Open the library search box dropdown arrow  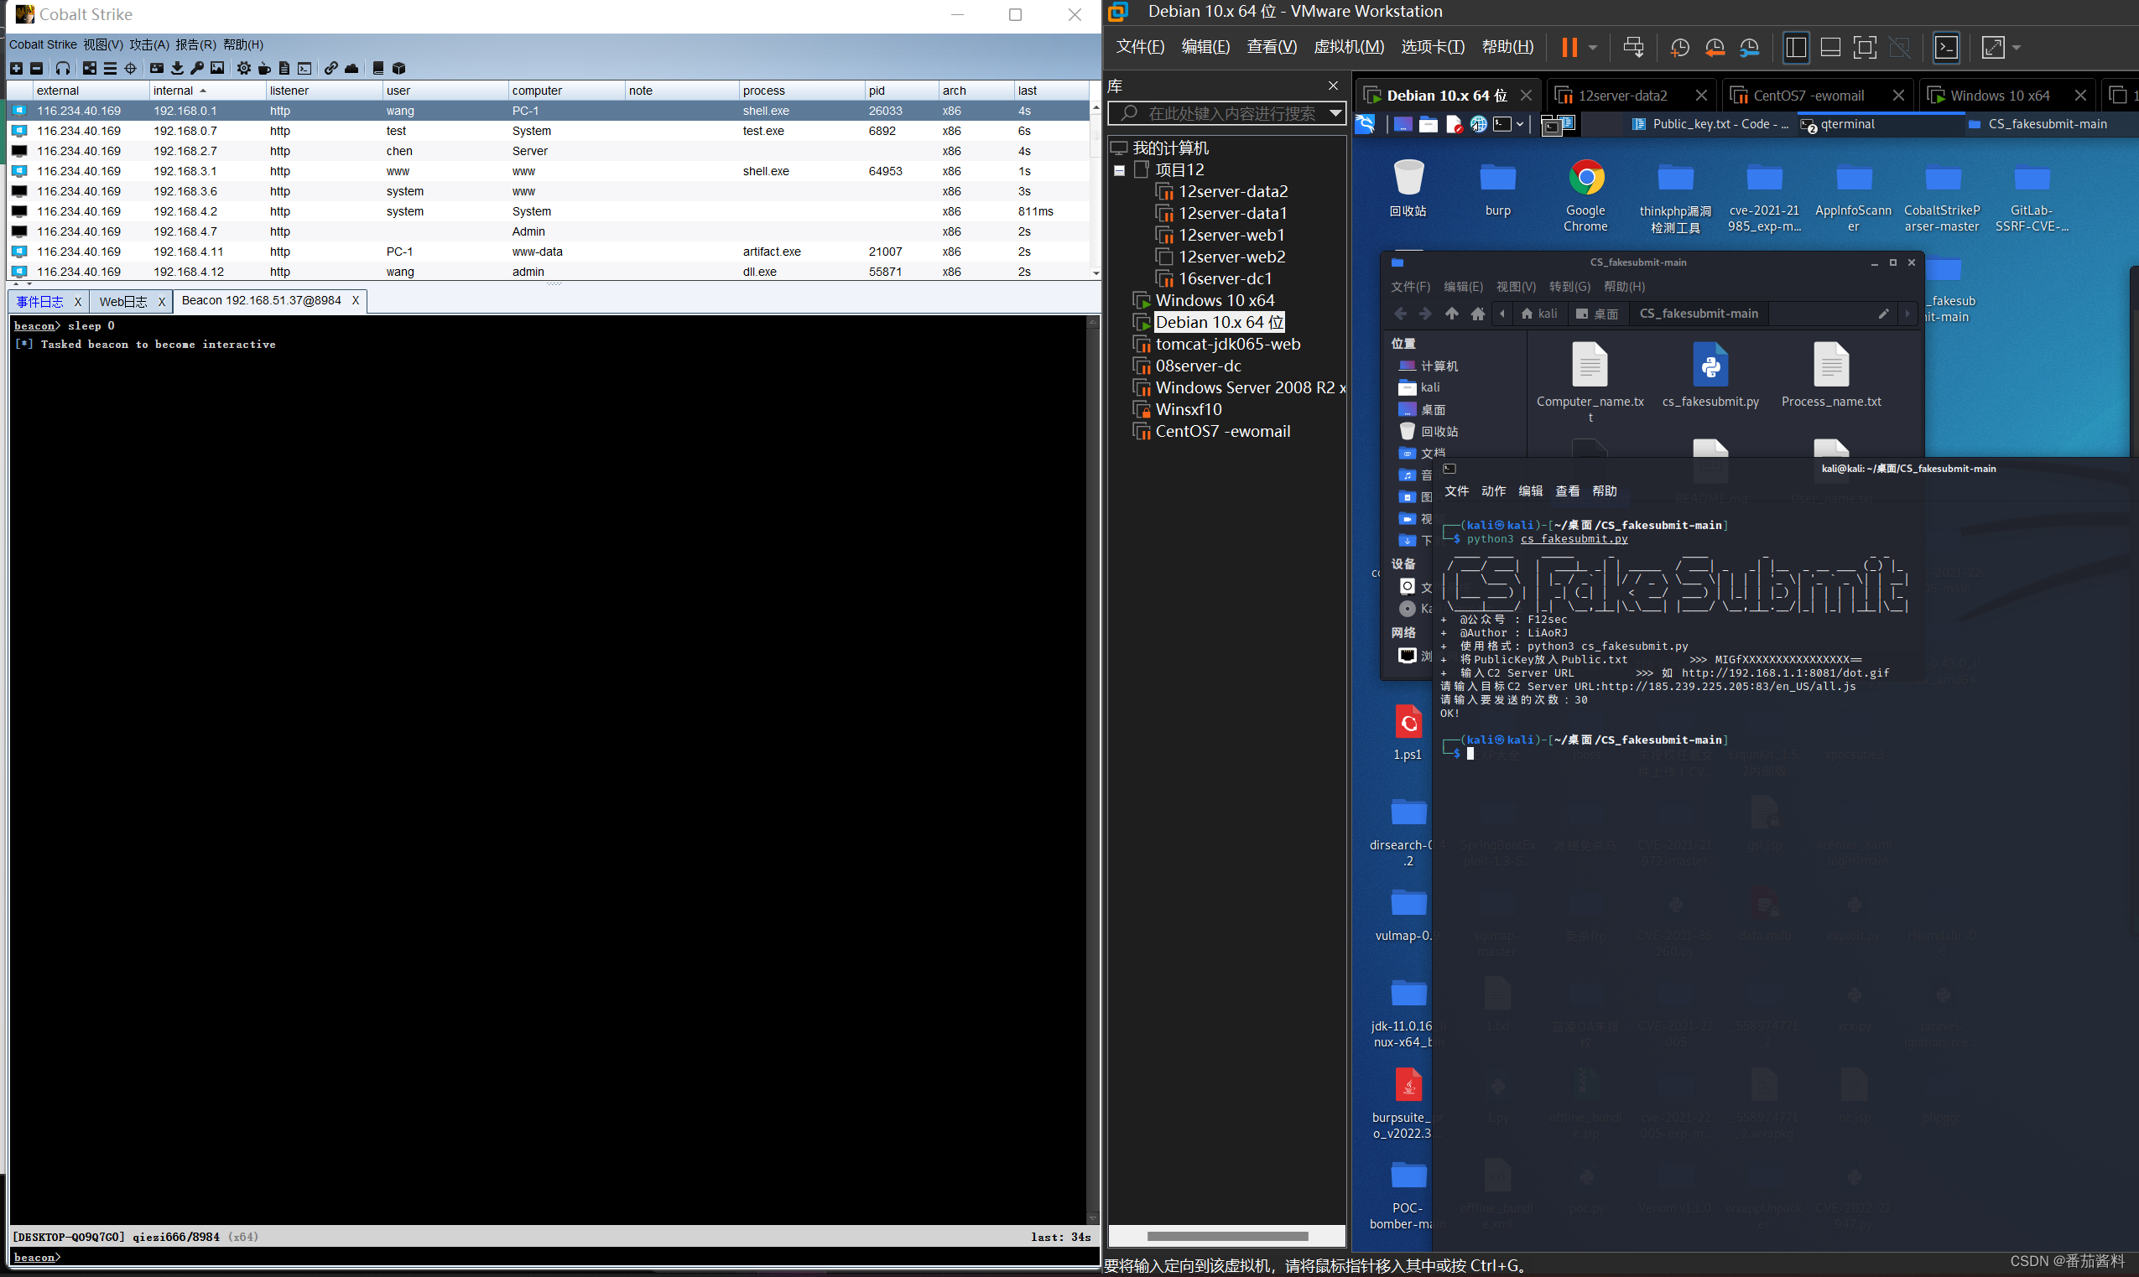[1335, 112]
